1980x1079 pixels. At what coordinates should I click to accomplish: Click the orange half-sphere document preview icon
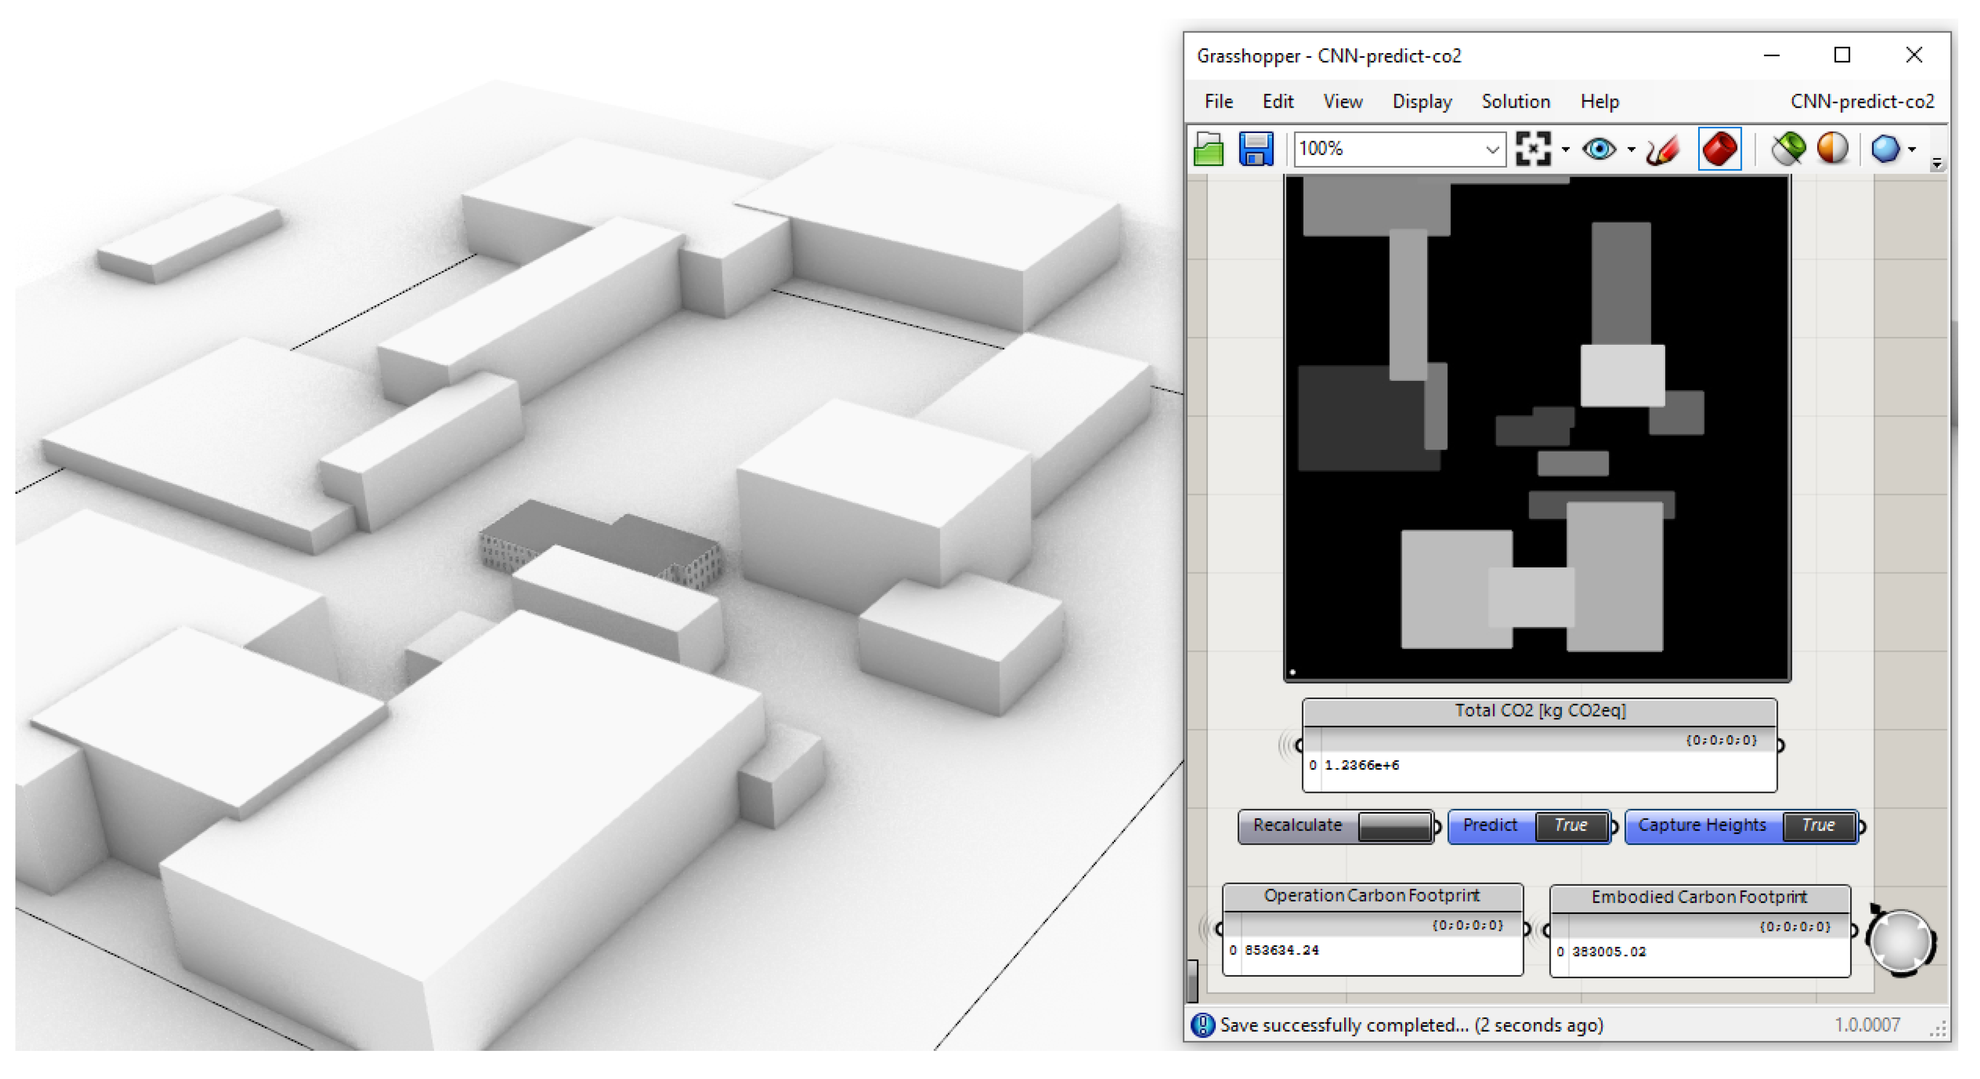(x=1831, y=149)
